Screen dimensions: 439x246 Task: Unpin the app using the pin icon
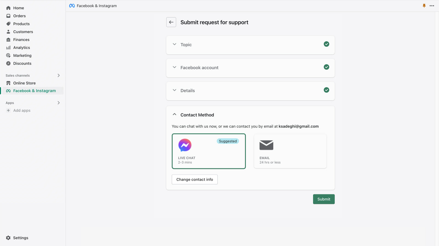click(424, 5)
